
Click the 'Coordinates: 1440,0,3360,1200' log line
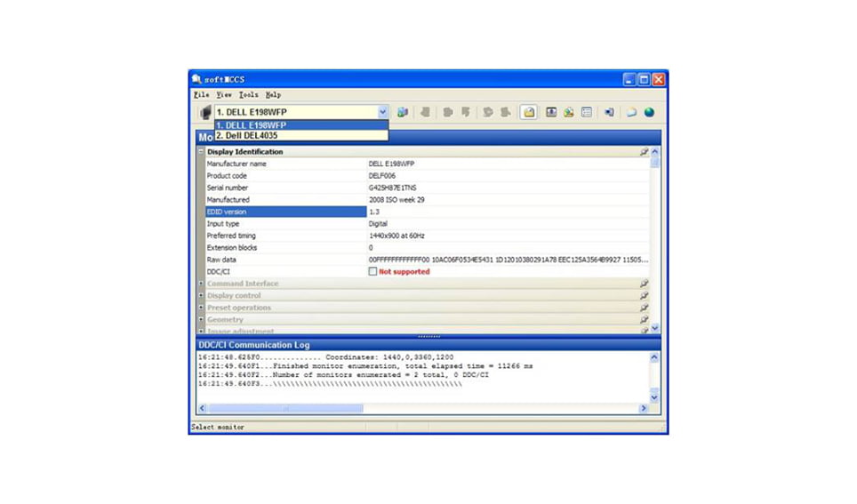point(325,357)
